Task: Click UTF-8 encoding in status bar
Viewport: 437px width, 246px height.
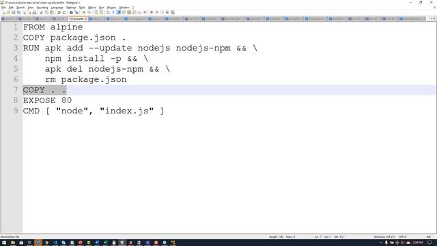Action: (x=403, y=237)
